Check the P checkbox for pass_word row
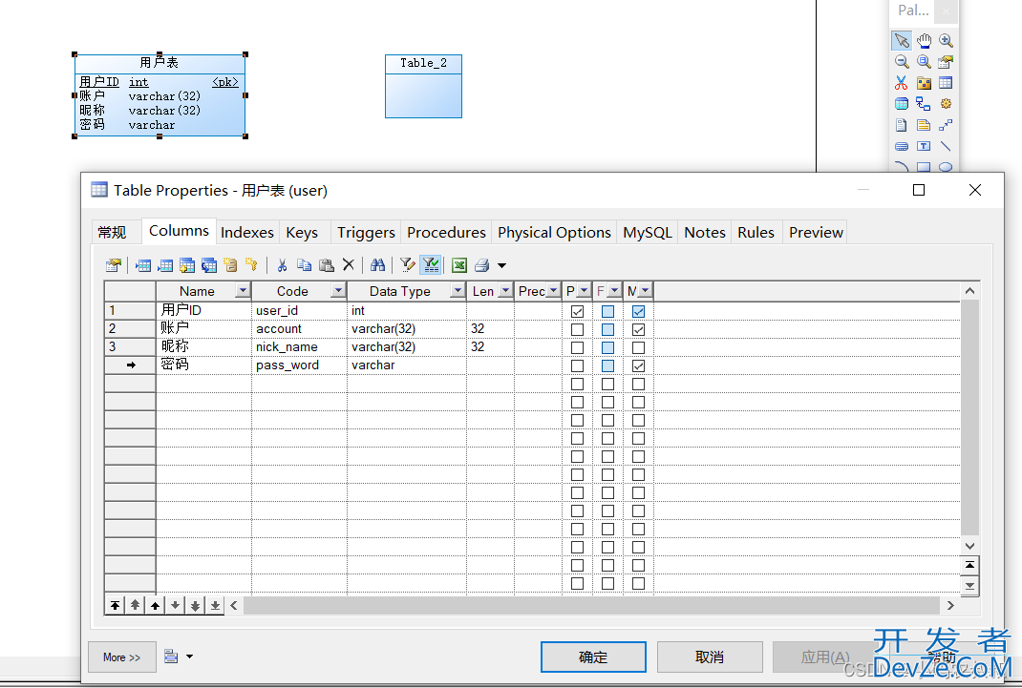The height and width of the screenshot is (688, 1022). point(577,365)
